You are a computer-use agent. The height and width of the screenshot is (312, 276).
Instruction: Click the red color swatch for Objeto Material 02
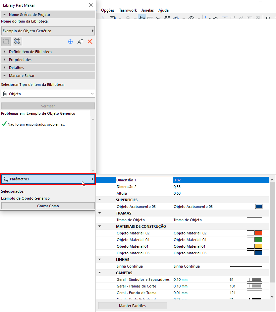pos(258,233)
